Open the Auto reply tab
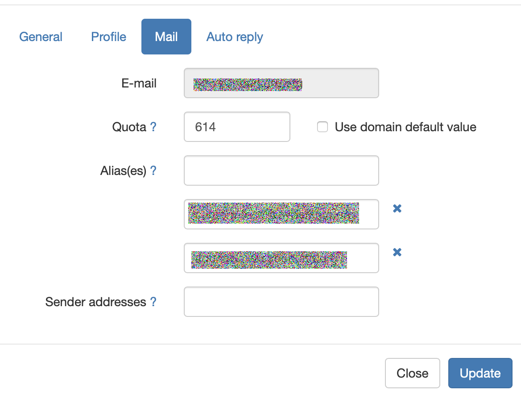This screenshot has width=521, height=399. pyautogui.click(x=234, y=37)
